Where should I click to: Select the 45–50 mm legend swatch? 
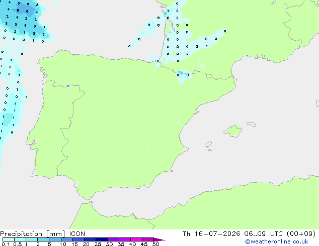[148, 239]
